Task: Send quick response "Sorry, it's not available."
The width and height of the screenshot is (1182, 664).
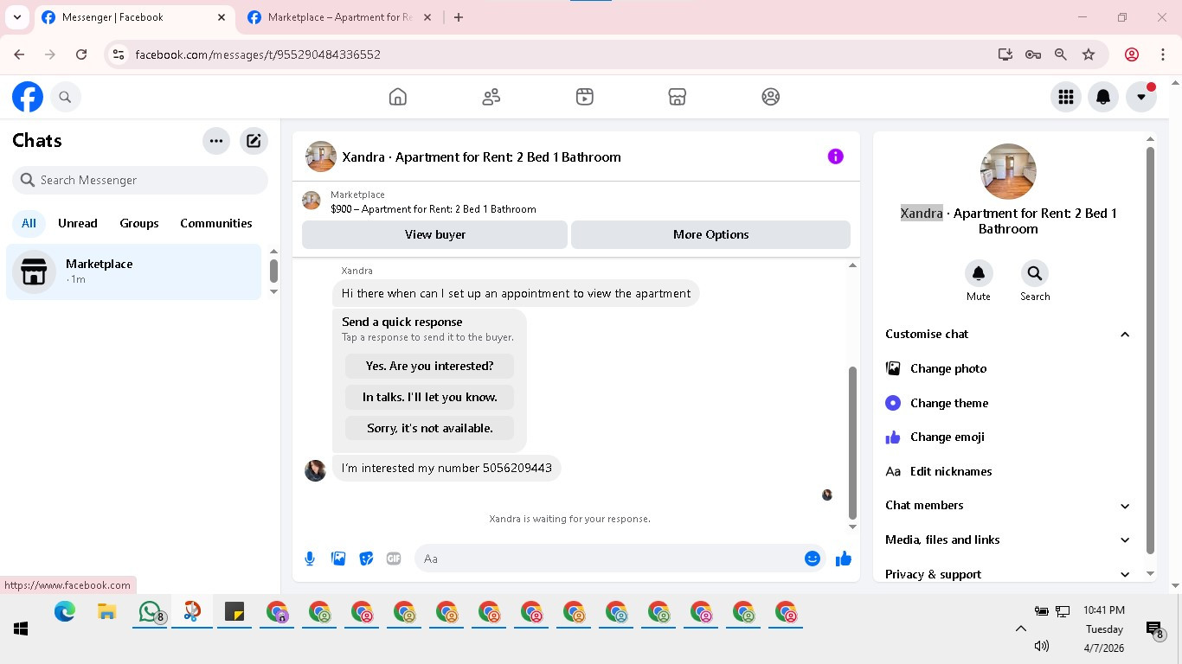Action: coord(429,428)
